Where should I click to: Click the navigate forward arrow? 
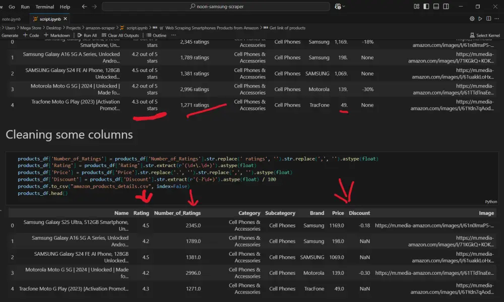[94, 7]
